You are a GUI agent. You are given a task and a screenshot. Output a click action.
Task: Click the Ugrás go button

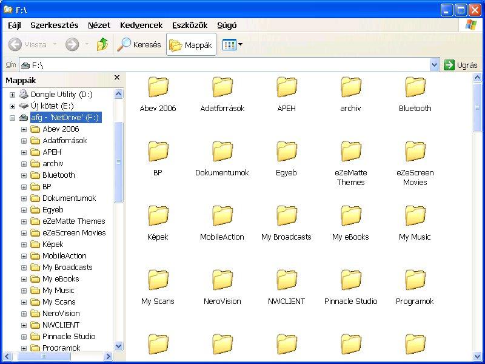pos(461,65)
